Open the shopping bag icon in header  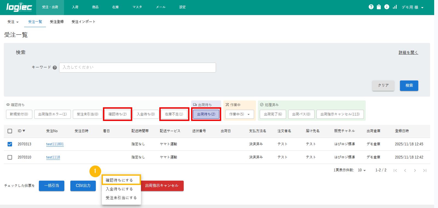379,7
